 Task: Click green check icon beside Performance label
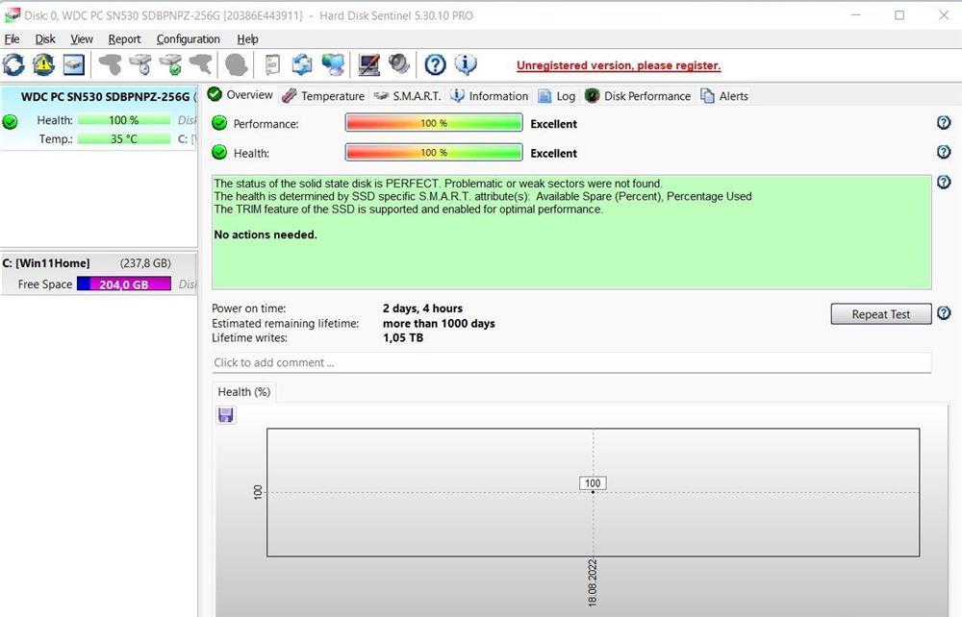click(x=219, y=123)
